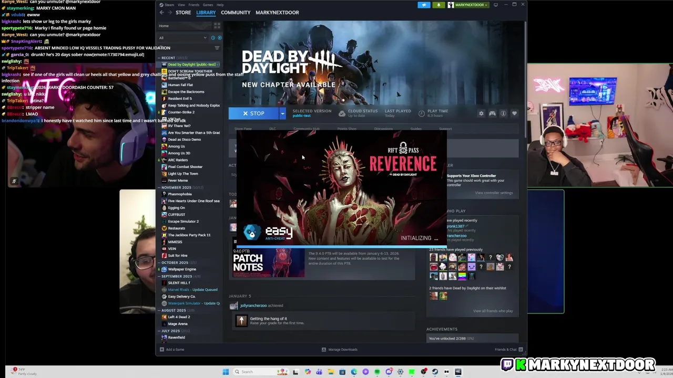The width and height of the screenshot is (673, 378).
Task: Click the Steam forward navigation arrow
Action: pyautogui.click(x=170, y=13)
